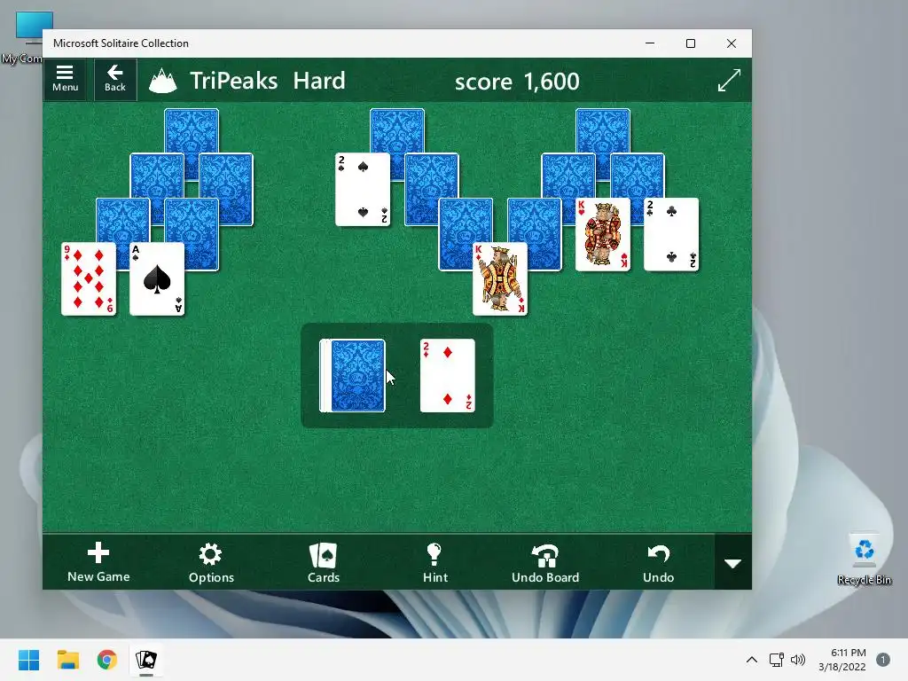Open the Windows Start menu
908x681 pixels.
28,660
